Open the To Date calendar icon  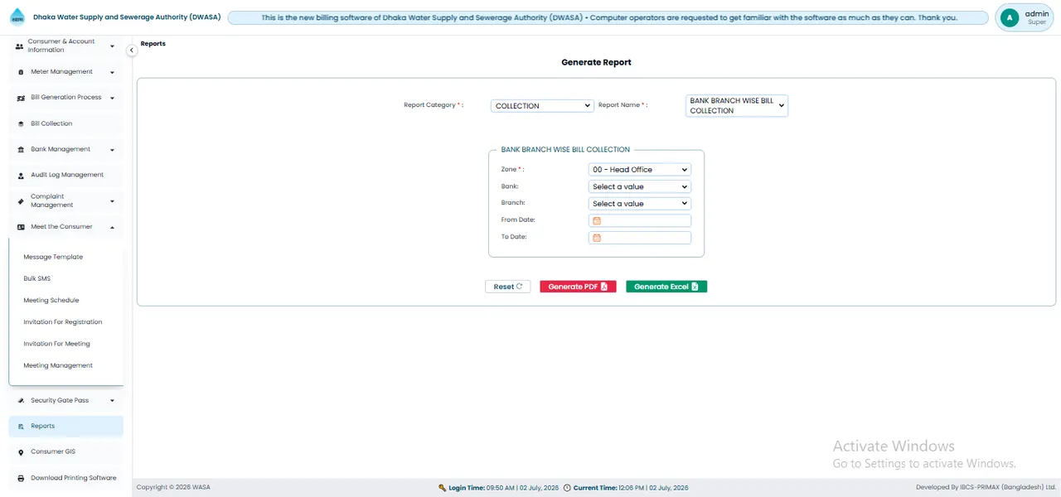pos(596,238)
